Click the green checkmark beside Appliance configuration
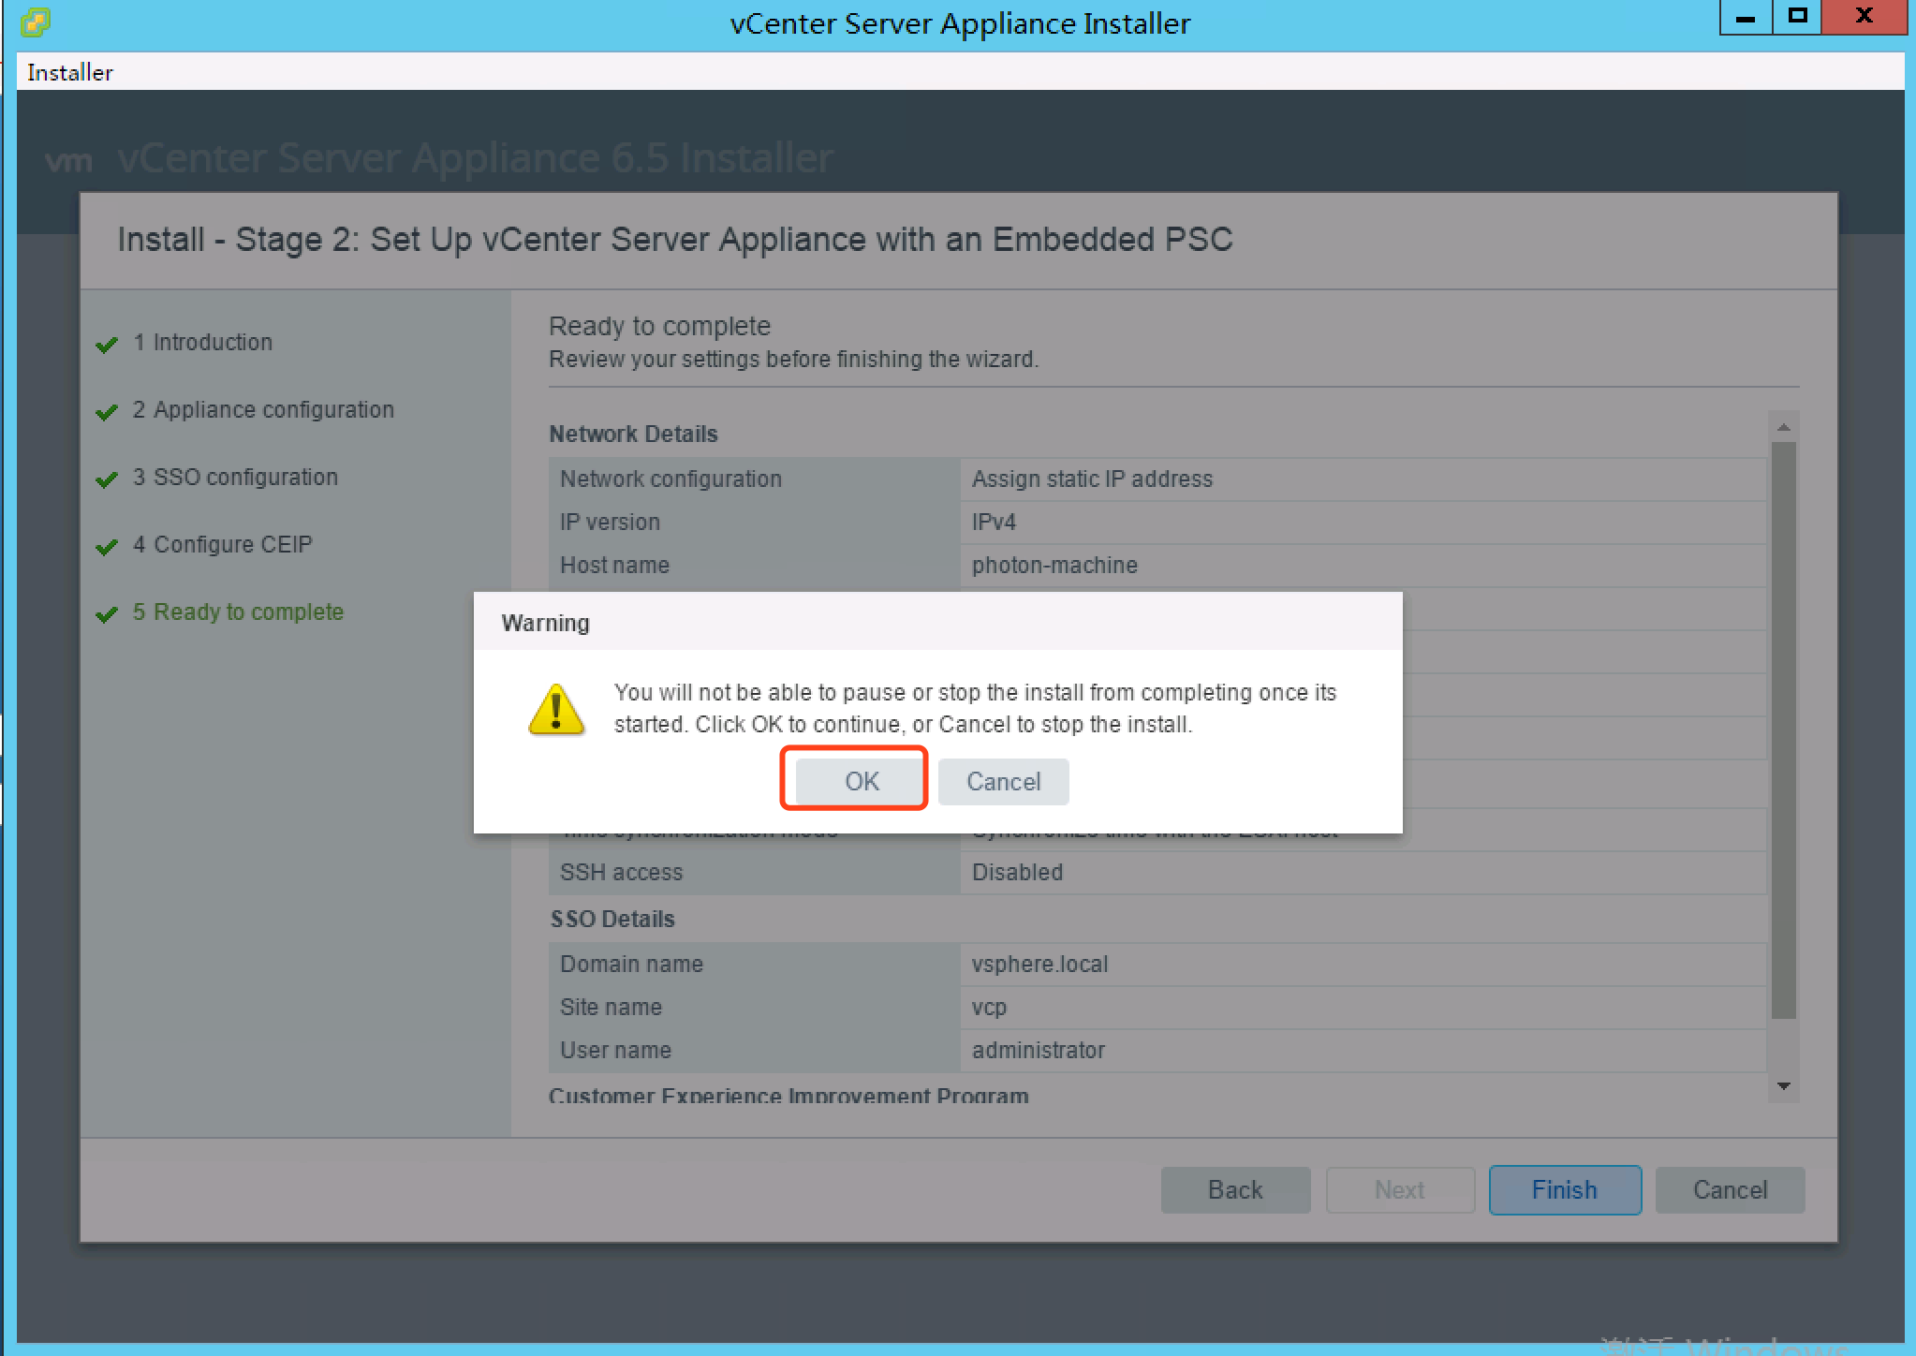 [x=107, y=411]
